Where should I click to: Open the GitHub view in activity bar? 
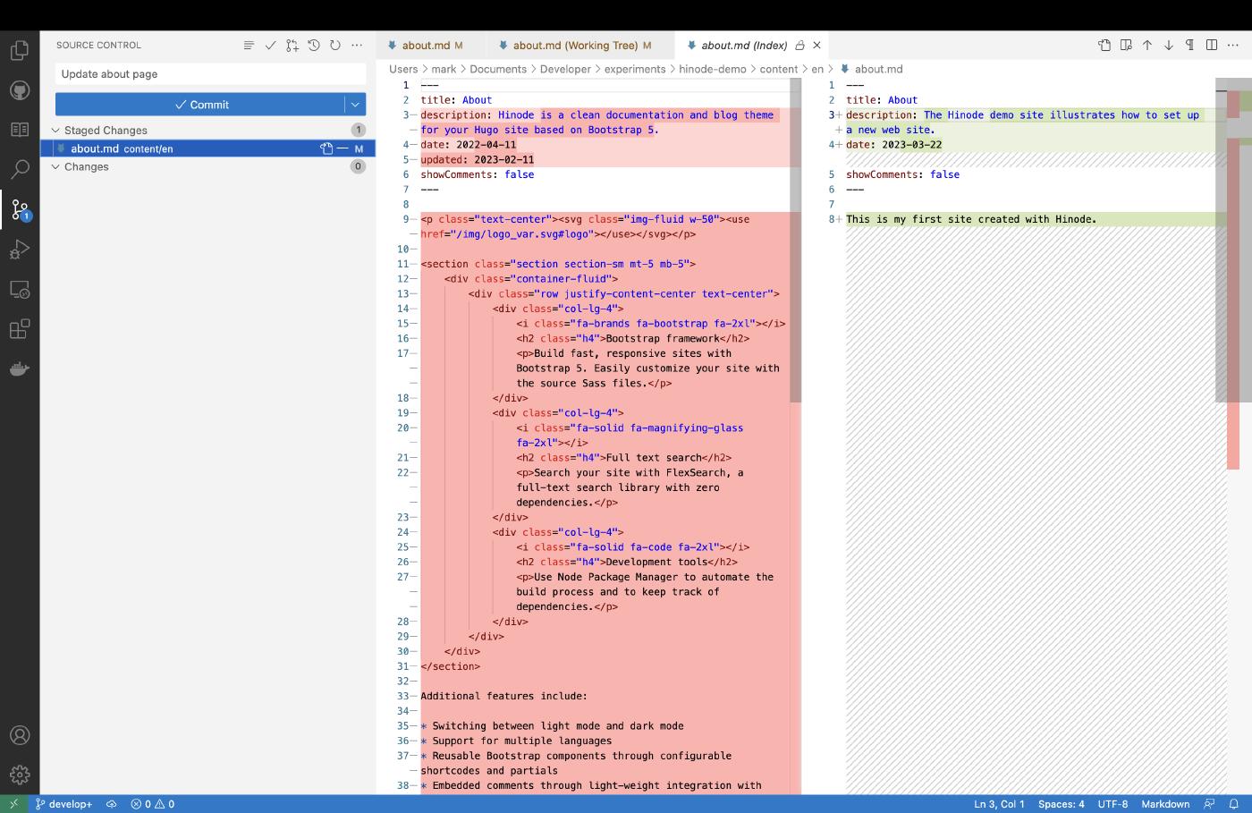(x=20, y=90)
